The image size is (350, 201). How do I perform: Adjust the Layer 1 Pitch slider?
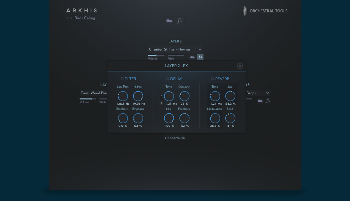coord(103,99)
